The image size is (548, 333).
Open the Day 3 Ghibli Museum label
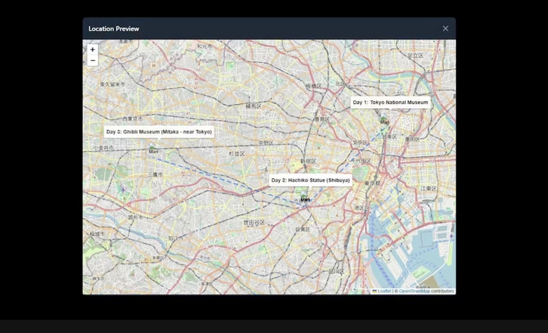point(159,131)
